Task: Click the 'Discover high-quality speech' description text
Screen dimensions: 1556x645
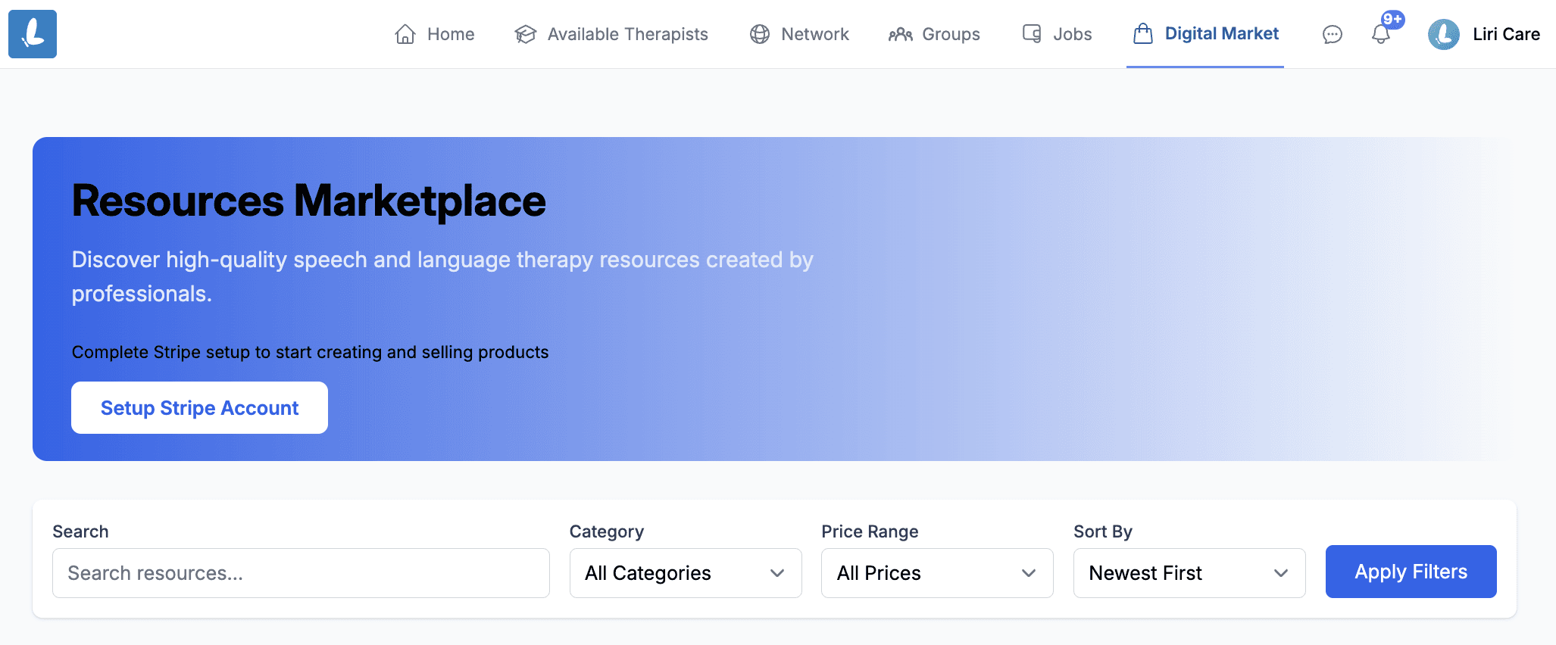Action: pyautogui.click(x=442, y=276)
